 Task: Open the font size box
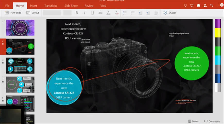click(67, 13)
